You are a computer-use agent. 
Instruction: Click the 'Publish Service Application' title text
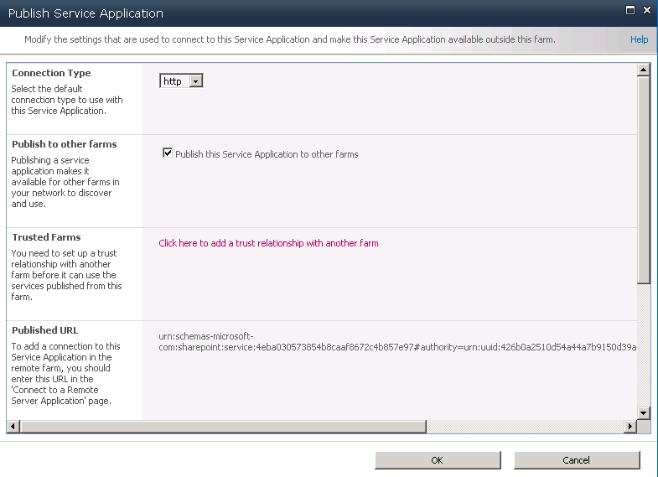(85, 13)
